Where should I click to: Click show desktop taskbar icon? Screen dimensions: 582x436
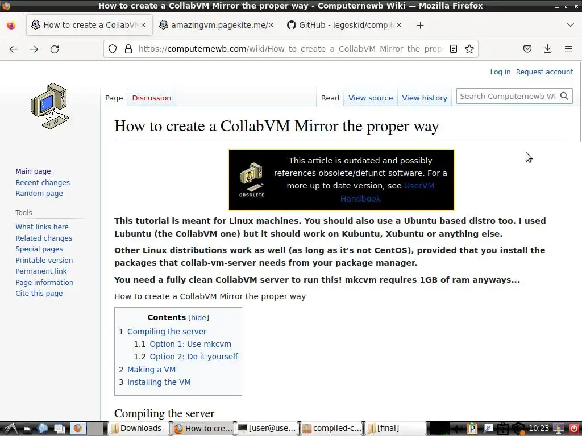coord(59,429)
